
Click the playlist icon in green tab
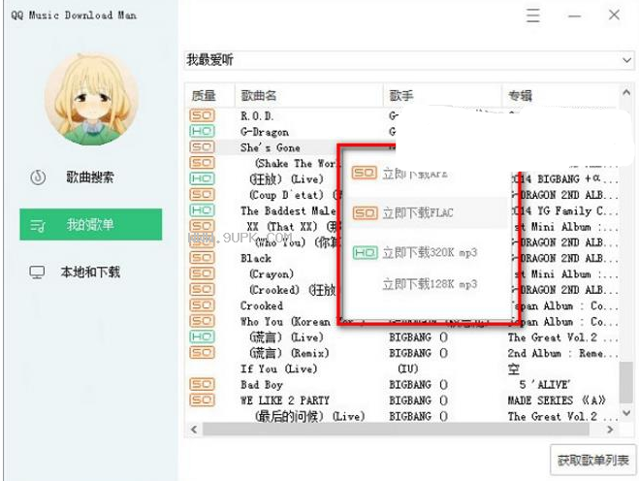38,225
